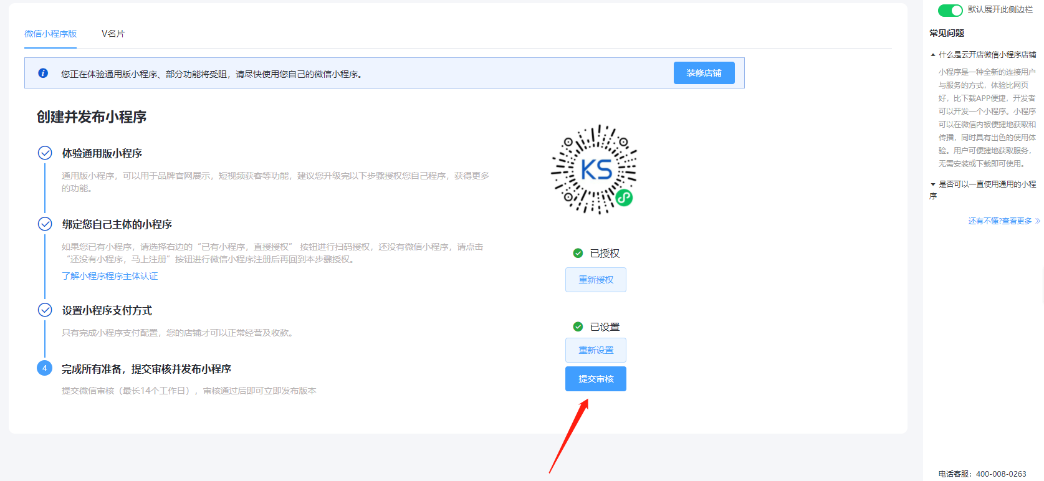Click the green check icon next to 已授权
This screenshot has width=1044, height=481.
click(578, 253)
